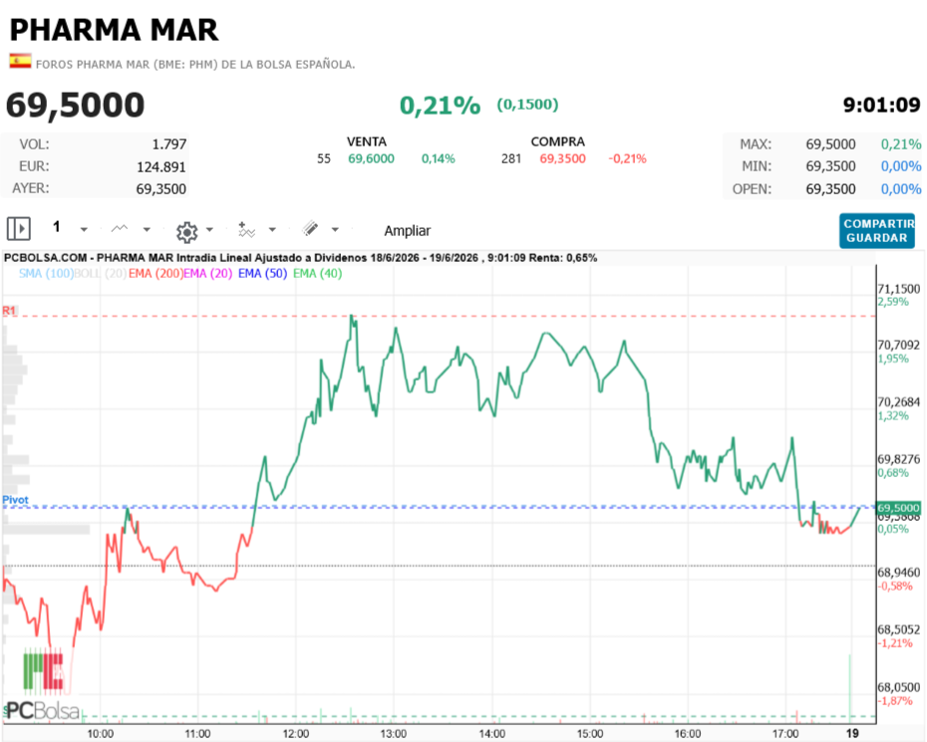Expand the settings gear dropdown arrow
This screenshot has width=927, height=742.
pos(209,229)
